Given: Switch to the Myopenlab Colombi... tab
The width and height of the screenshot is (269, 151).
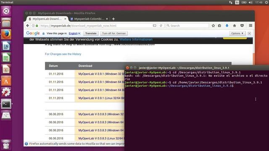Looking at the screenshot, I should click(89, 19).
